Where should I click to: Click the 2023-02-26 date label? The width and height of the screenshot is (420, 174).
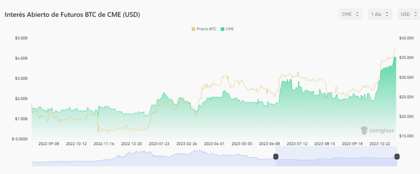[x=187, y=144]
